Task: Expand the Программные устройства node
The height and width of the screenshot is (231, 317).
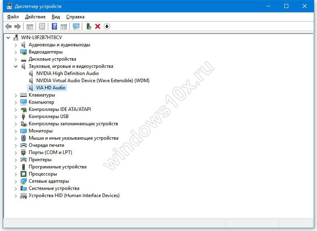Action: point(16,167)
